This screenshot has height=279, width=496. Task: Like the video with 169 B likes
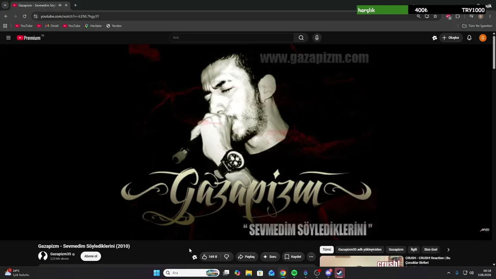210,257
